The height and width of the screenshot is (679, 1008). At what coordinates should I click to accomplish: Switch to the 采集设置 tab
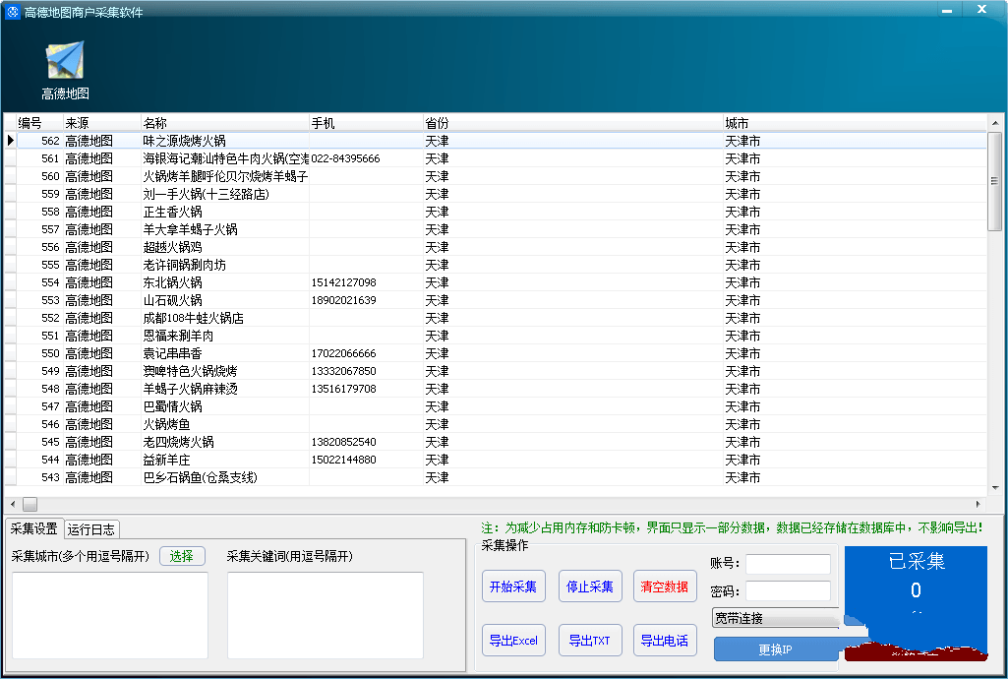34,528
